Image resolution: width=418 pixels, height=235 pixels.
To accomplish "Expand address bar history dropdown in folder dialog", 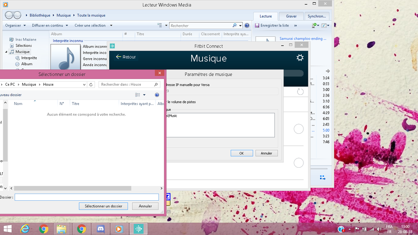I will pos(84,84).
